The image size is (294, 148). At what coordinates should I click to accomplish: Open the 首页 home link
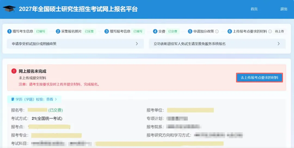pos(254,9)
